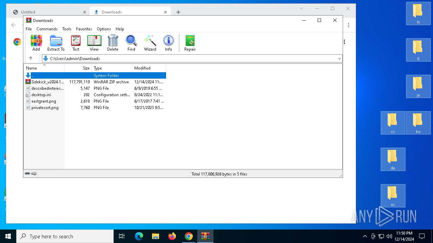Open the Options menu
This screenshot has height=243, width=433.
click(x=104, y=29)
